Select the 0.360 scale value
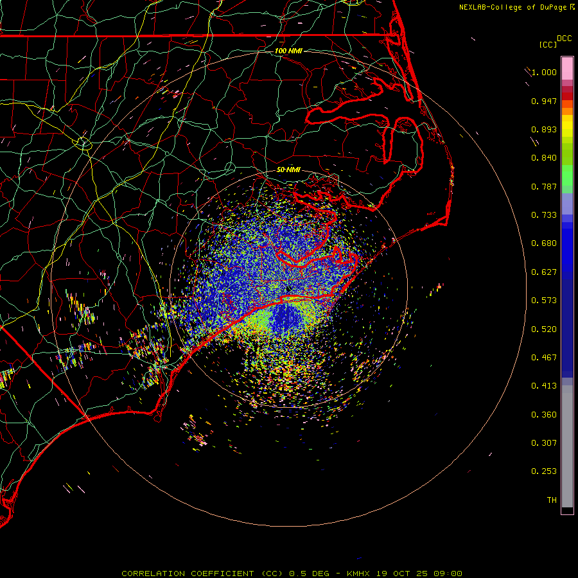This screenshot has height=578, width=578. coord(544,415)
